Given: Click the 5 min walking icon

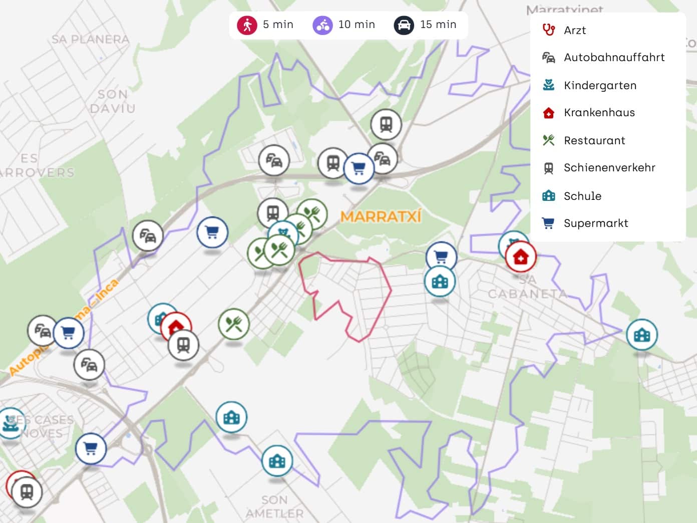Looking at the screenshot, I should [247, 25].
